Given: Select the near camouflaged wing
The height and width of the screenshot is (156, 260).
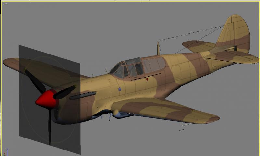Looking at the screenshot, I should [x=166, y=110].
